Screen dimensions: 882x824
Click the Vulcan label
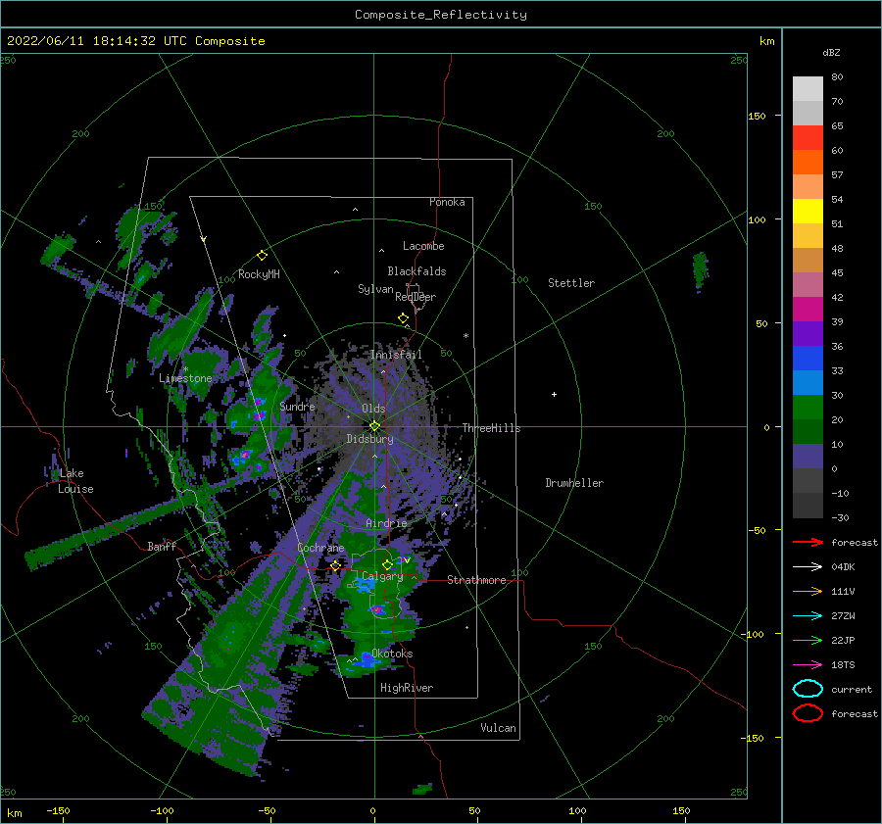pyautogui.click(x=499, y=728)
